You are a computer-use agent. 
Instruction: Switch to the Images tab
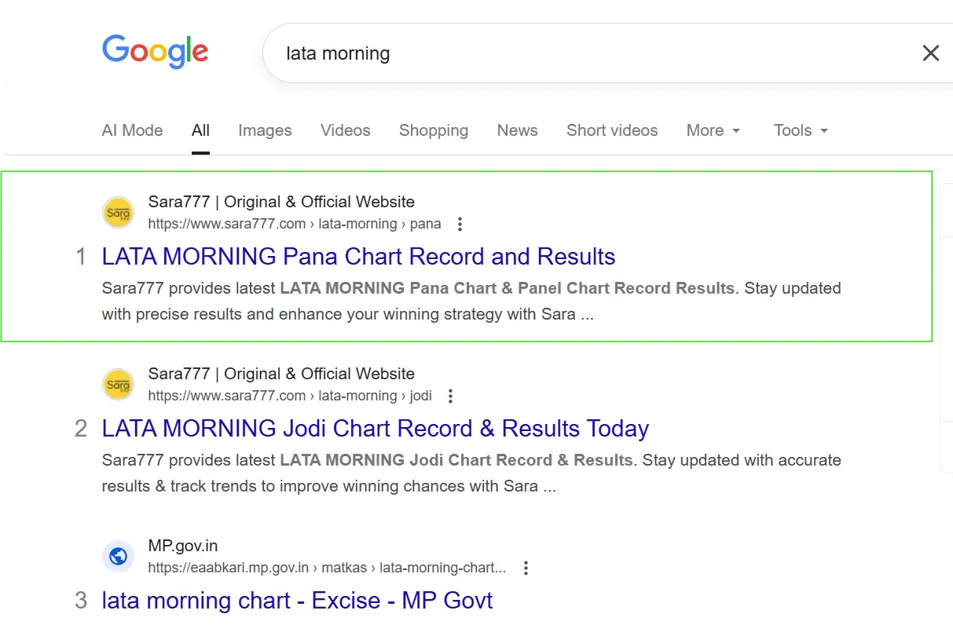tap(265, 131)
